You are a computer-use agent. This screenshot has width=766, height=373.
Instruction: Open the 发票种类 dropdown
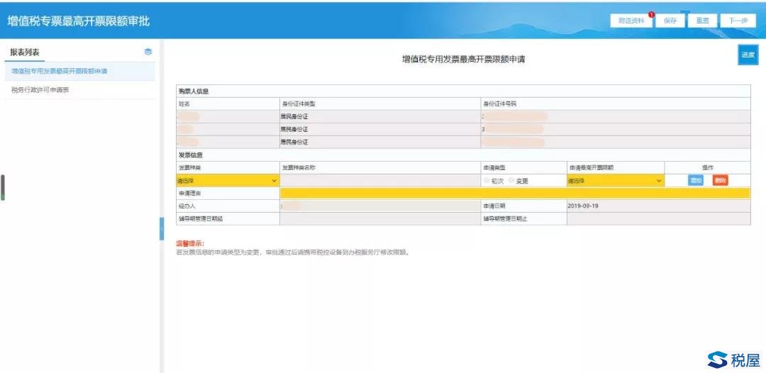point(227,181)
